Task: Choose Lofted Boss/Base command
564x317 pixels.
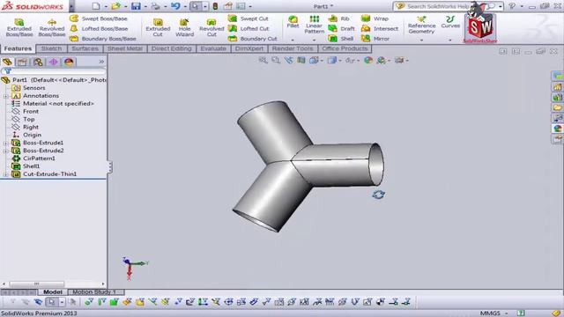Action: [x=99, y=28]
